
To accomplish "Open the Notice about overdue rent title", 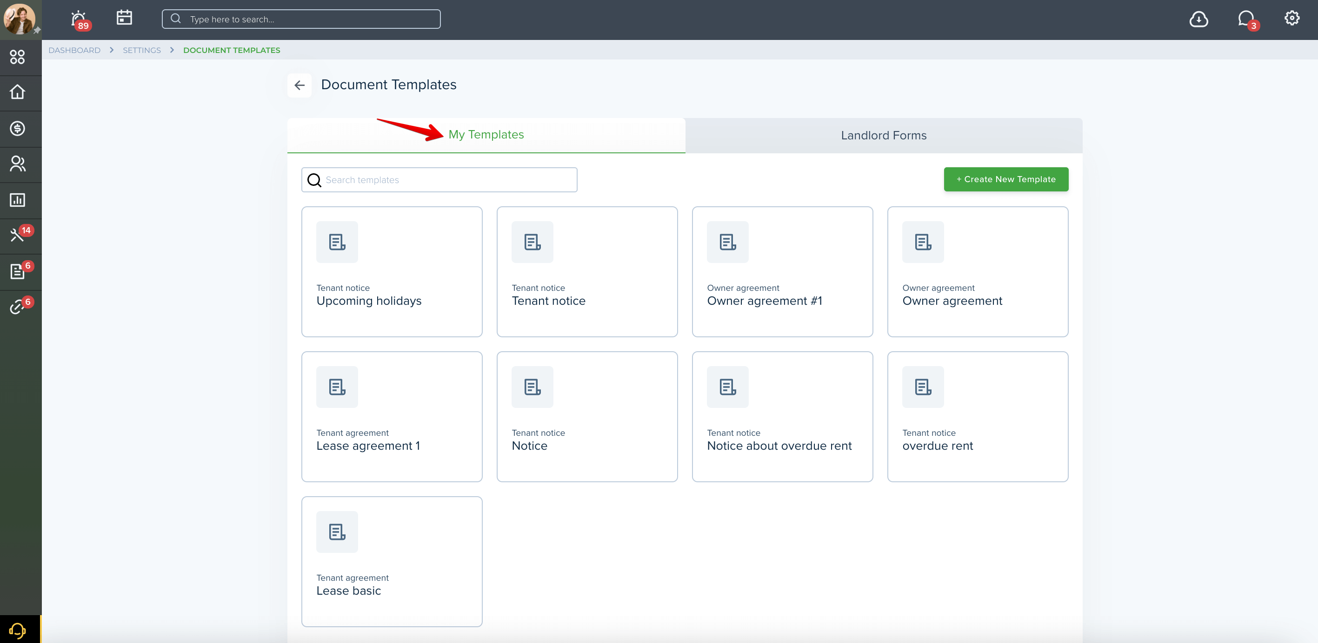I will [x=779, y=446].
